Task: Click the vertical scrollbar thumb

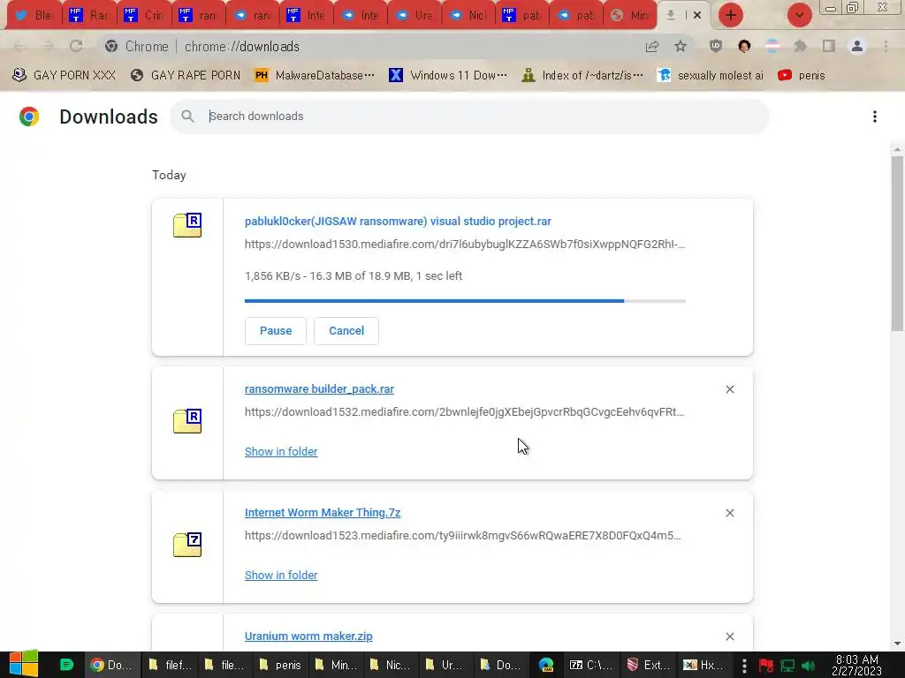Action: coord(897,242)
